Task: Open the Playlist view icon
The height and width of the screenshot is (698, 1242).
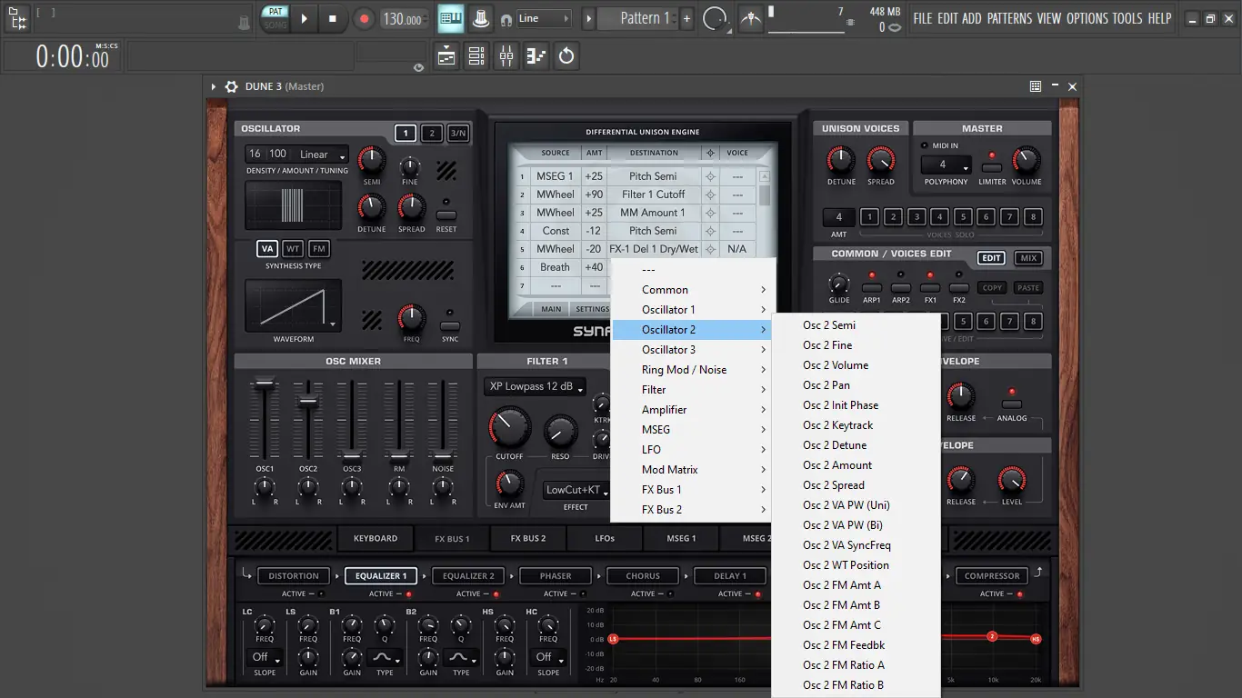Action: click(446, 56)
